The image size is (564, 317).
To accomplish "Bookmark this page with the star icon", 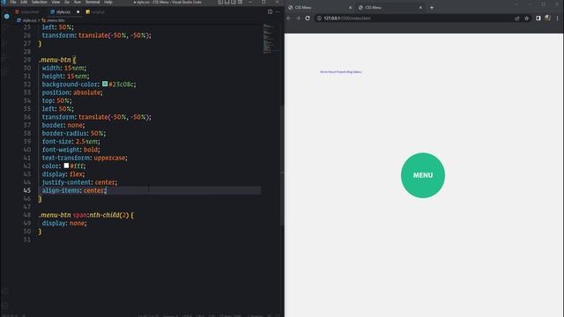I will point(527,18).
